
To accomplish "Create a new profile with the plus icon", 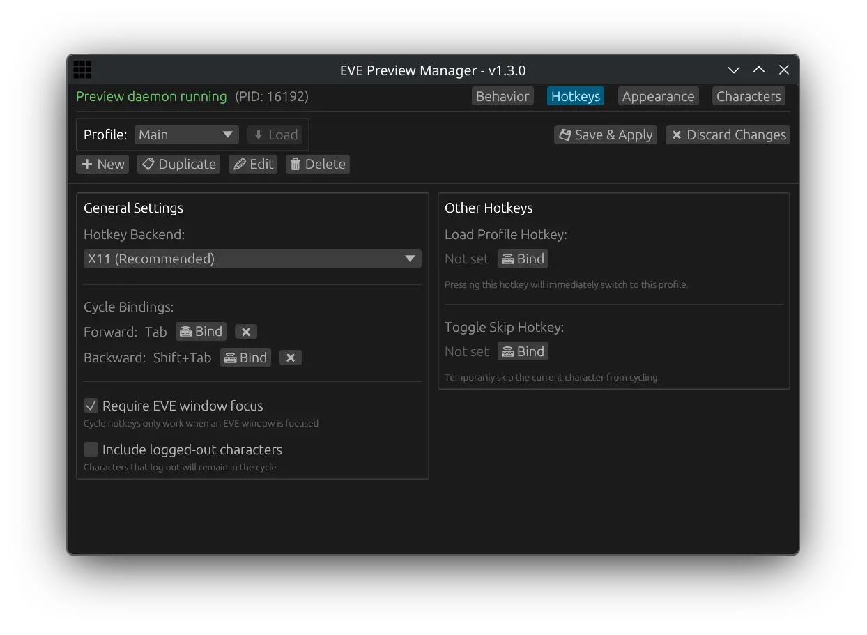I will (x=89, y=164).
